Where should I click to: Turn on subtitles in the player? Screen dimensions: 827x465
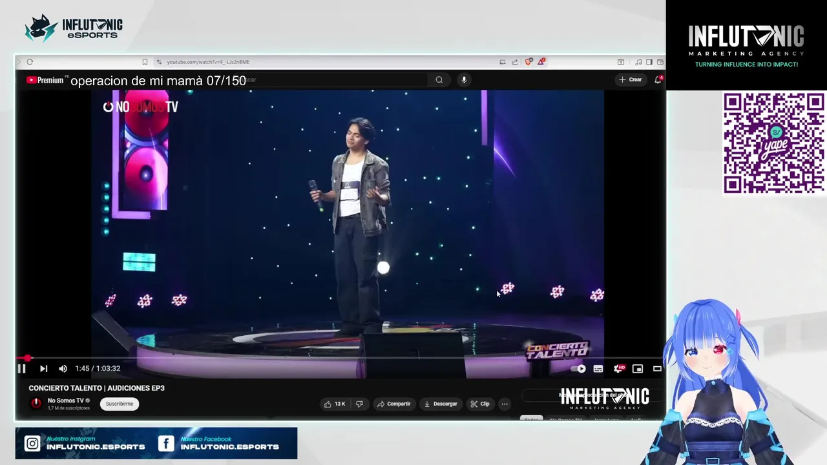(598, 369)
